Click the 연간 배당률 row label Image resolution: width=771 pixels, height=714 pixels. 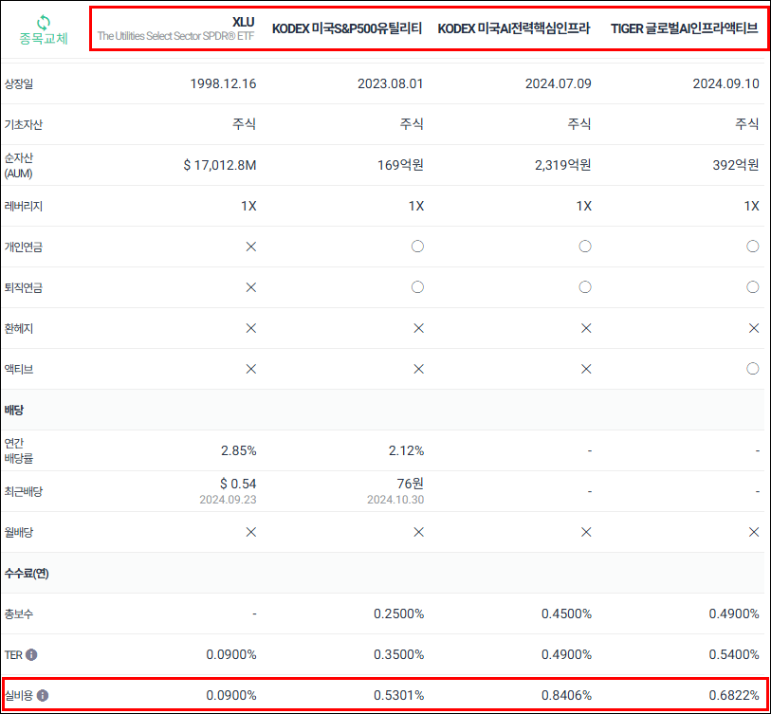tap(19, 451)
